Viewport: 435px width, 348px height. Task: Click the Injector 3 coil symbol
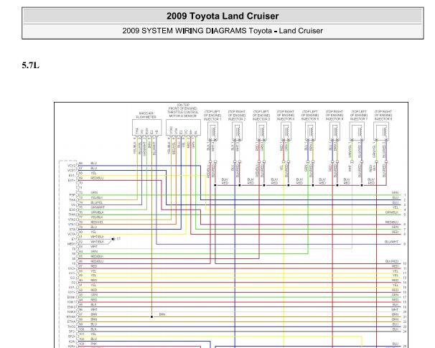pyautogui.click(x=261, y=131)
